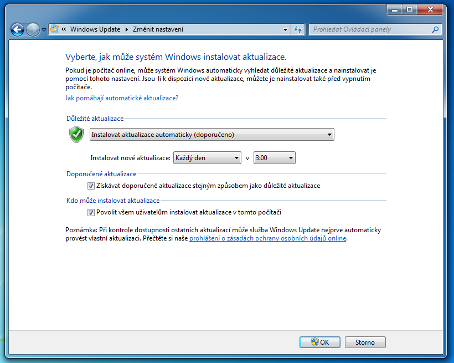454x363 pixels.
Task: Cancel with the Storno button
Action: pyautogui.click(x=365, y=342)
